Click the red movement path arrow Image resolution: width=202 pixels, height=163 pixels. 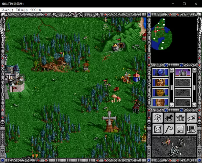[116, 89]
